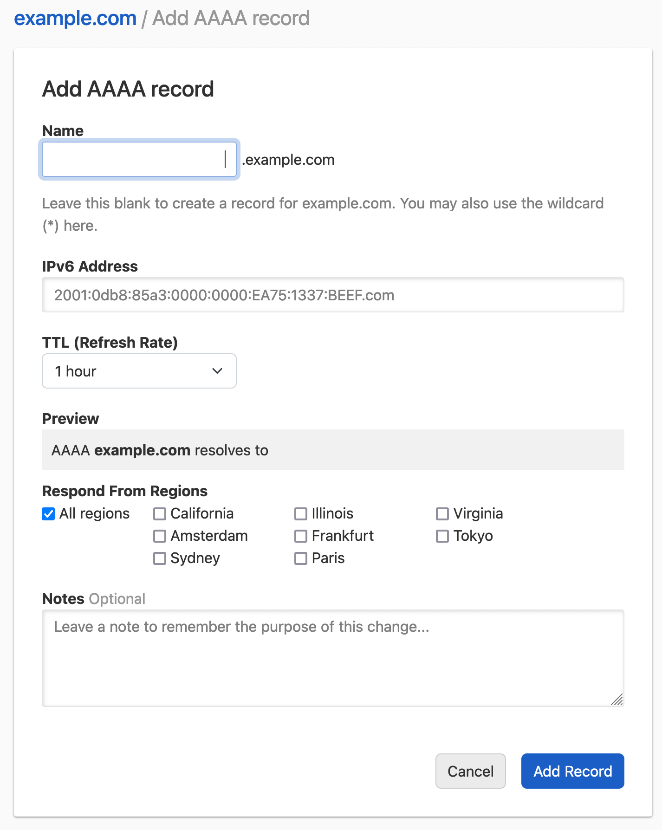Click inside the Name input field
This screenshot has height=830, width=662.
pyautogui.click(x=138, y=159)
